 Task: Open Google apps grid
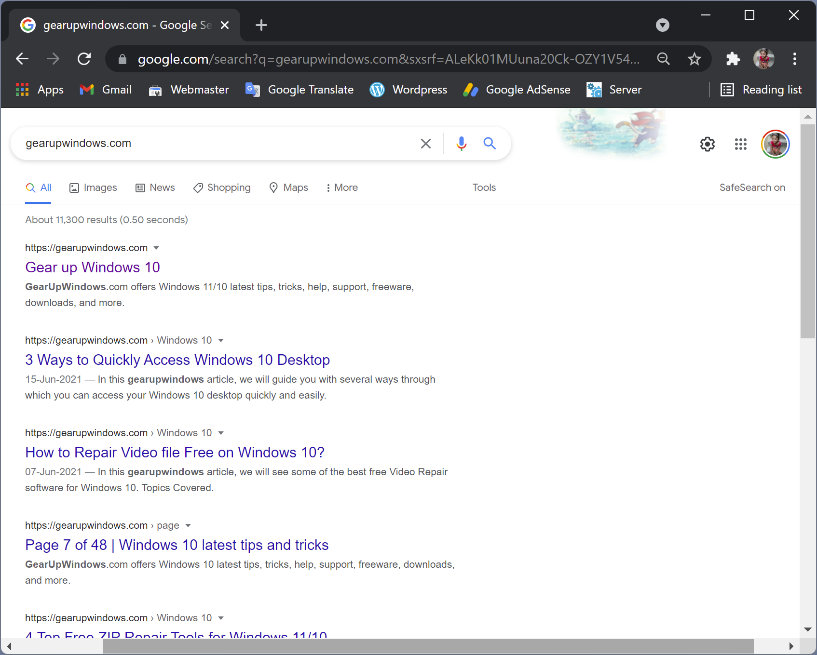(x=741, y=144)
